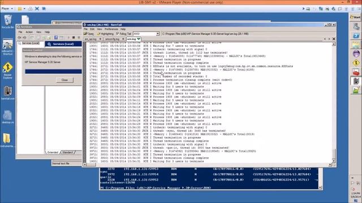Open the Player menu in VMware Player
The height and width of the screenshot is (203, 362).
[7, 8]
